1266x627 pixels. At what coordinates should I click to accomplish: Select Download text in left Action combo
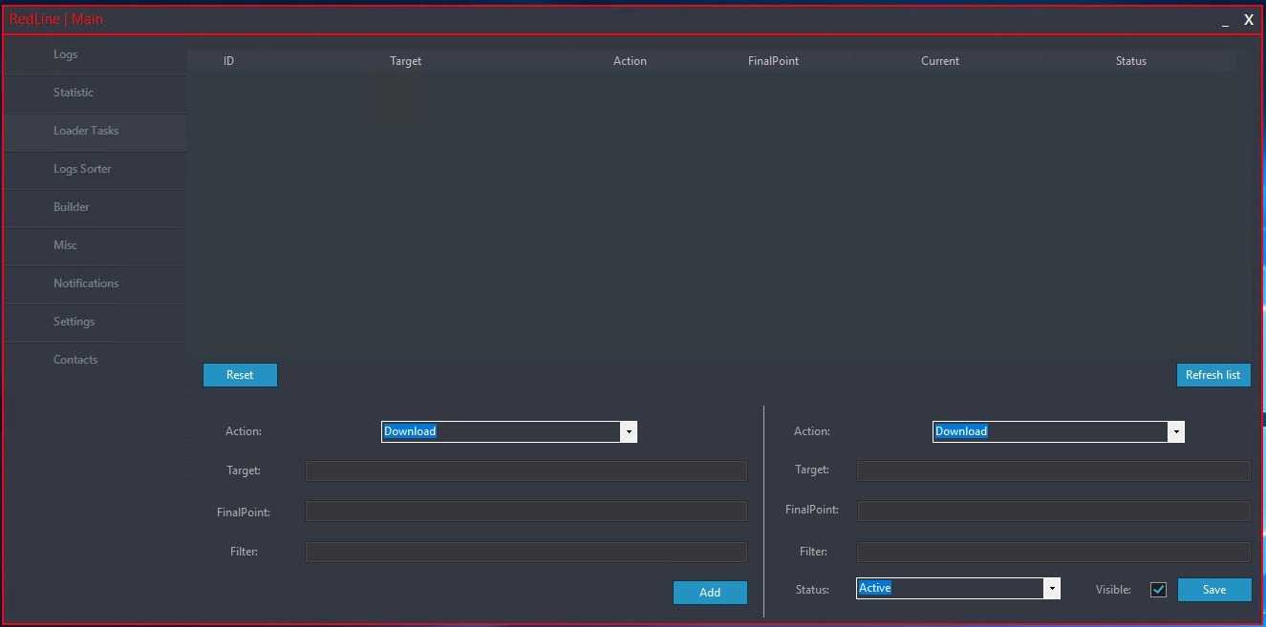410,431
